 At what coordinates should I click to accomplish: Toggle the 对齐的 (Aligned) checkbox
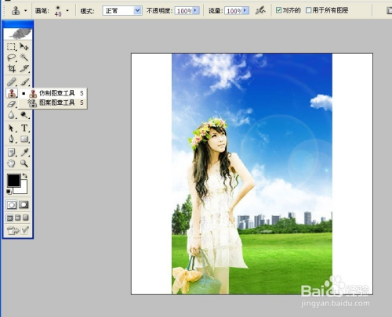(278, 10)
